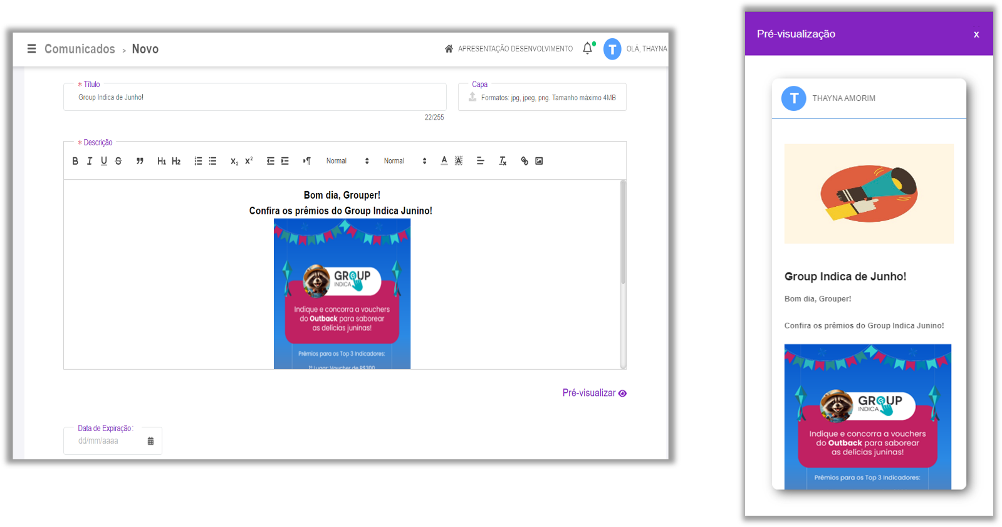Click the Data de Expiração date field
The width and height of the screenshot is (1002, 527).
[113, 441]
